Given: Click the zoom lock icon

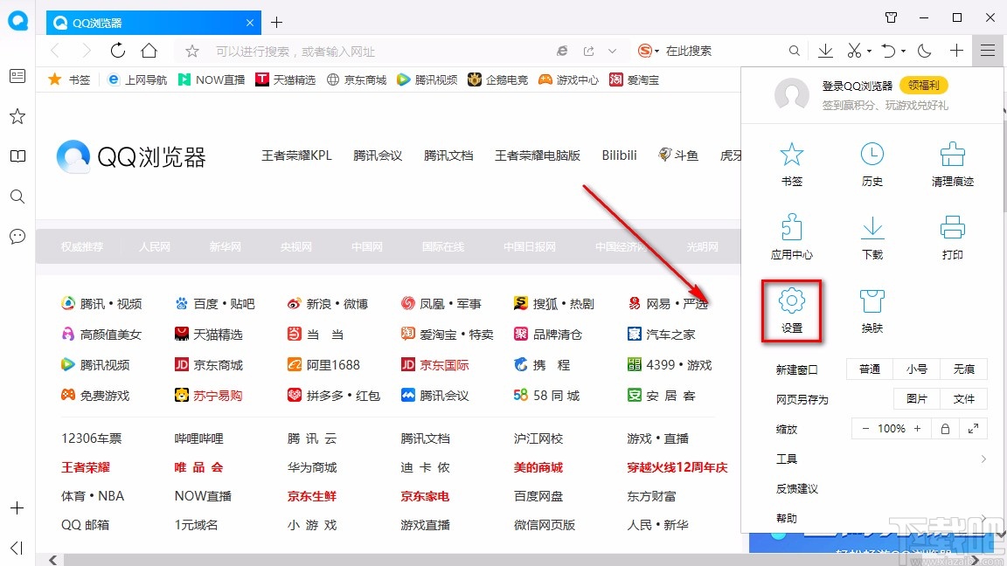Looking at the screenshot, I should (x=945, y=428).
